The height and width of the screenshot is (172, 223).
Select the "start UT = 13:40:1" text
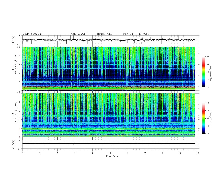pyautogui.click(x=136, y=34)
